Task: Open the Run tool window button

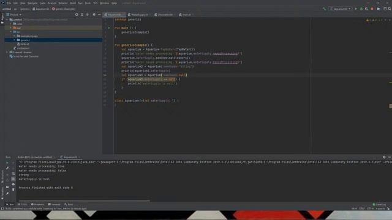Action: (x=10, y=205)
